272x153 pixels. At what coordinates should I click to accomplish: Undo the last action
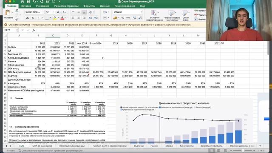(34, 2)
